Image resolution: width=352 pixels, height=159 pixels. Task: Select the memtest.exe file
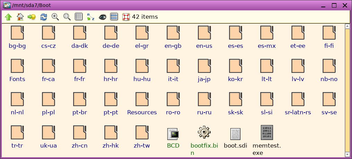tap(267, 141)
